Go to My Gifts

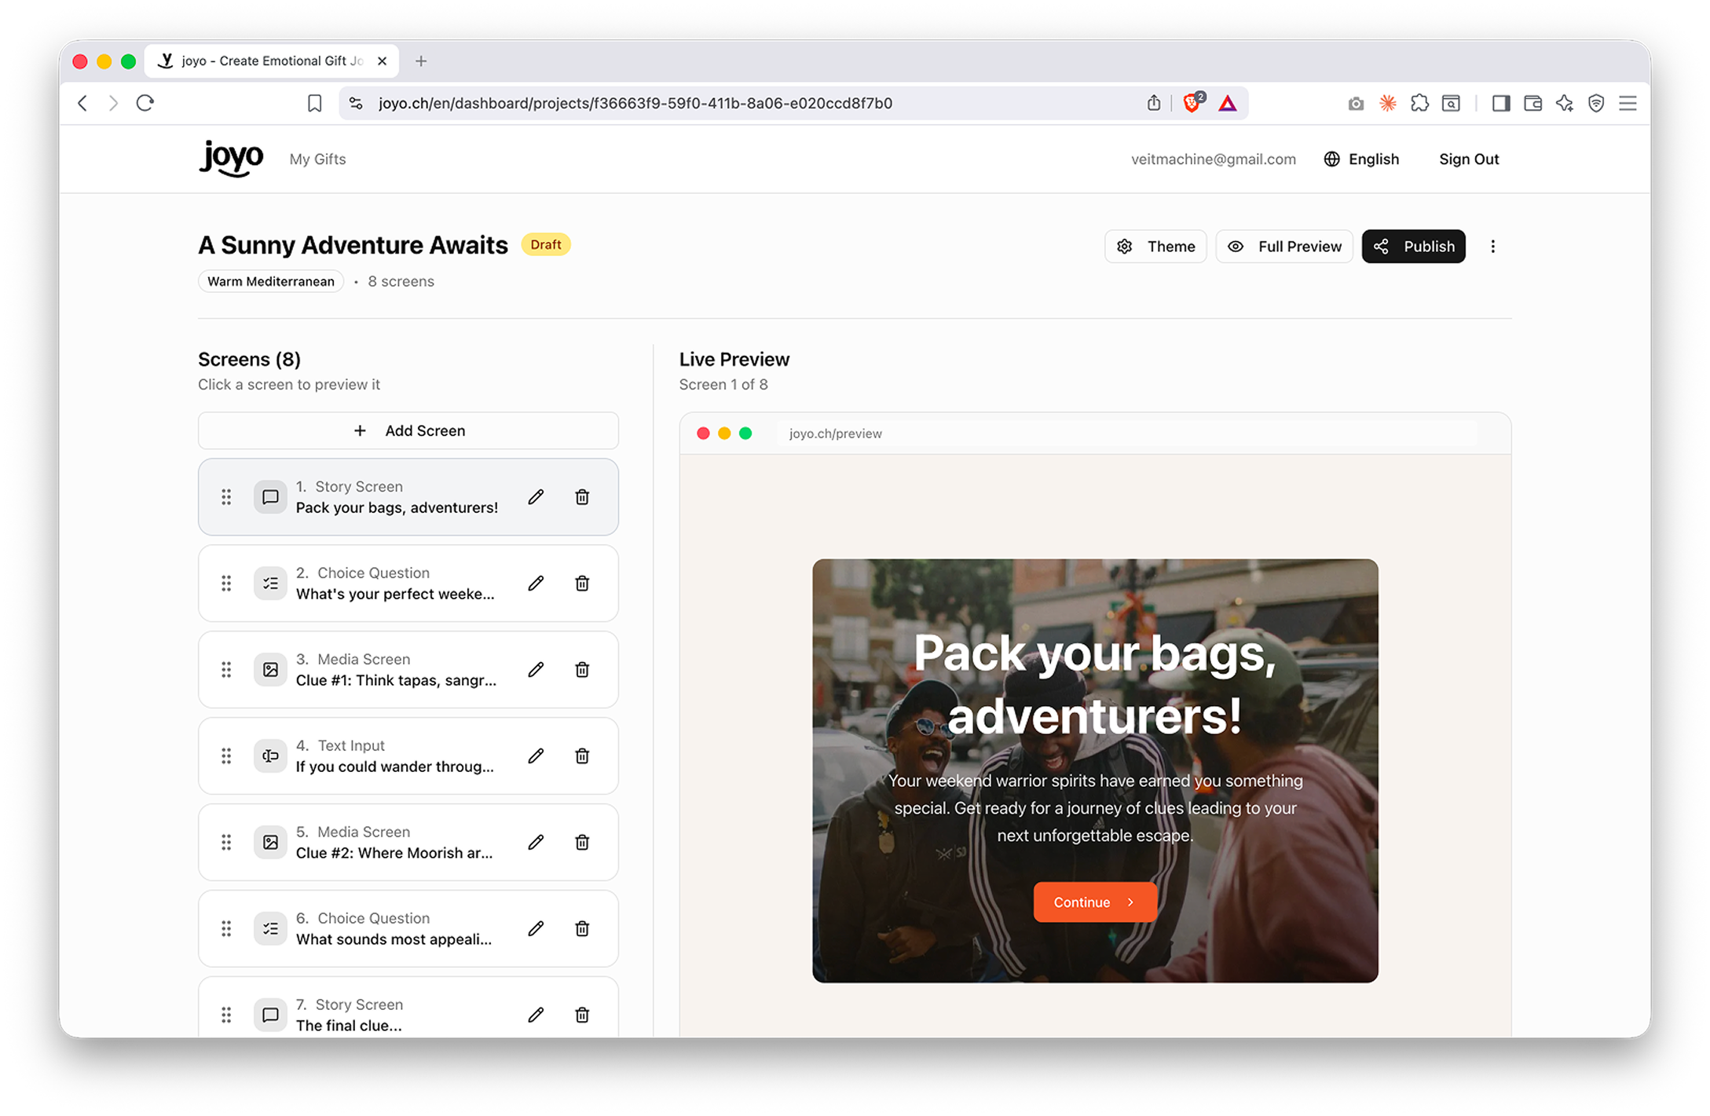(x=317, y=159)
